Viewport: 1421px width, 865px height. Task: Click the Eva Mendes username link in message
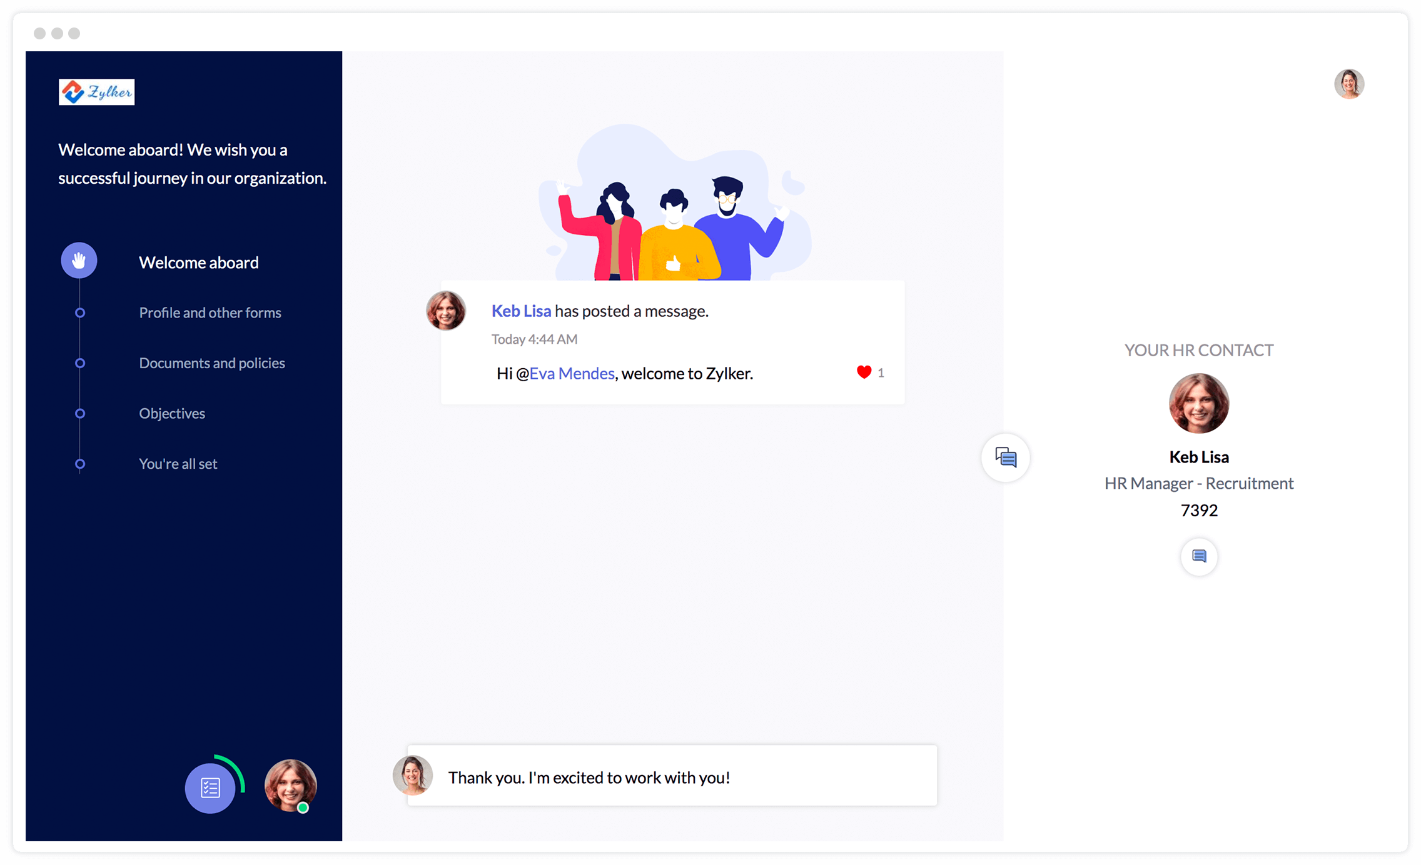[572, 373]
